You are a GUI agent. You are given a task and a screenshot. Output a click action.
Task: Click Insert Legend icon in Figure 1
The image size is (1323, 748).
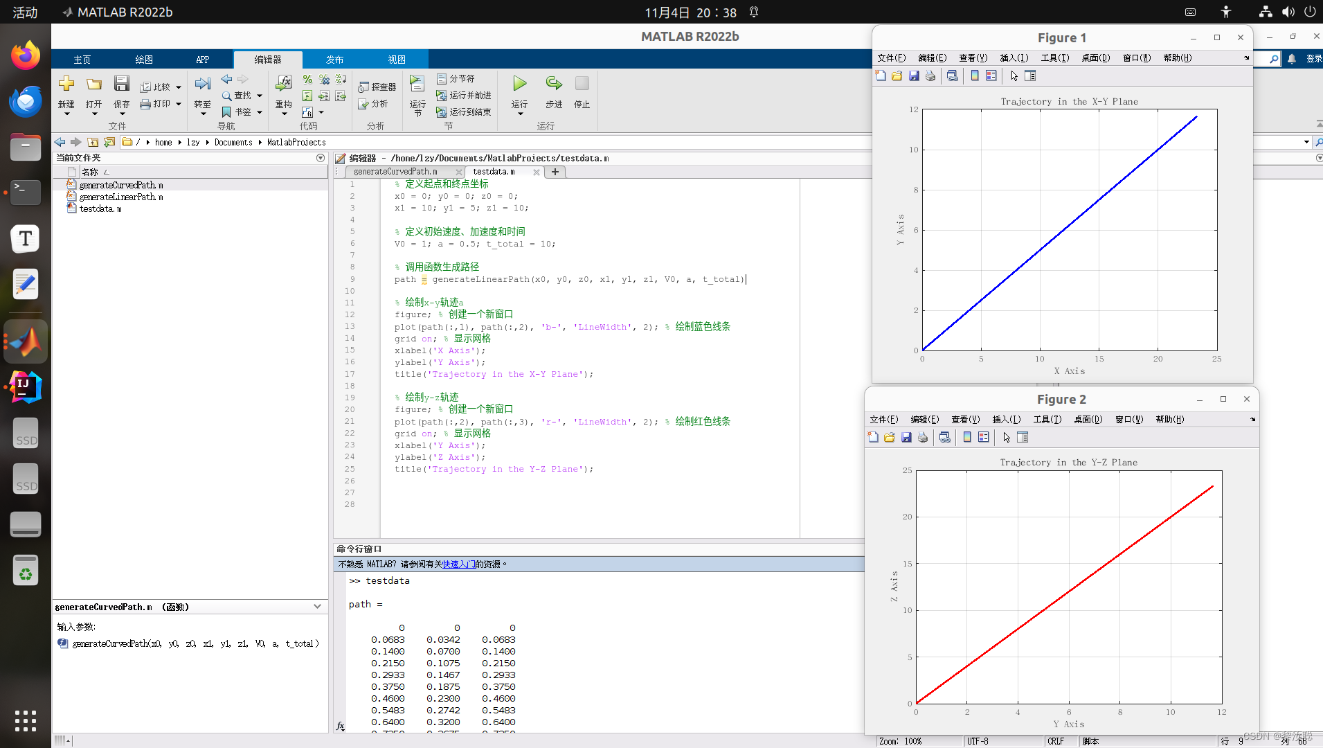tap(991, 76)
